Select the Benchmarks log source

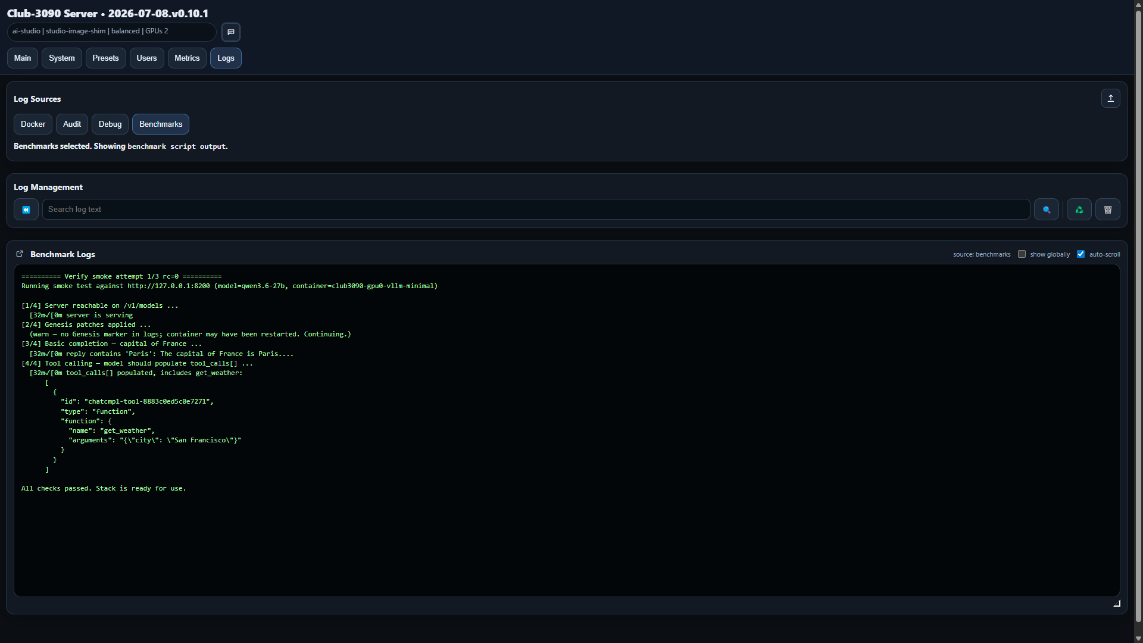coord(161,124)
